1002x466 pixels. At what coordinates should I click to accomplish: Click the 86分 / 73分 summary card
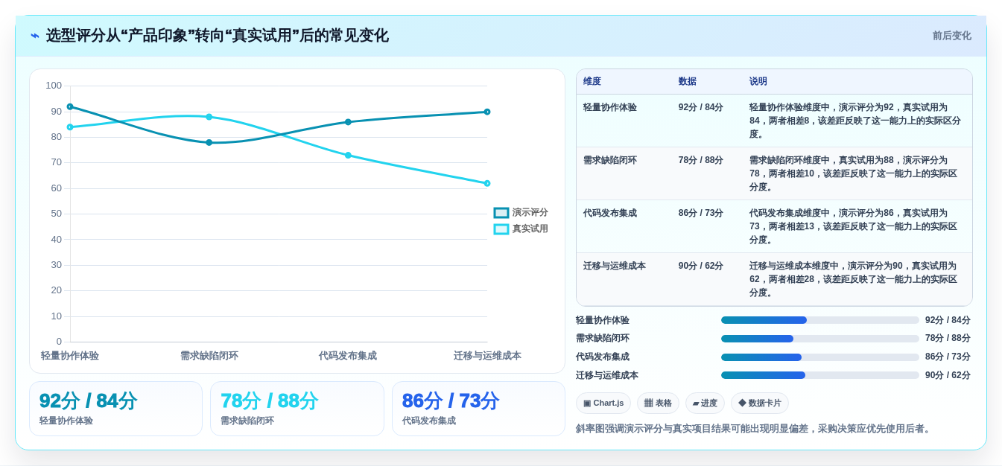478,409
